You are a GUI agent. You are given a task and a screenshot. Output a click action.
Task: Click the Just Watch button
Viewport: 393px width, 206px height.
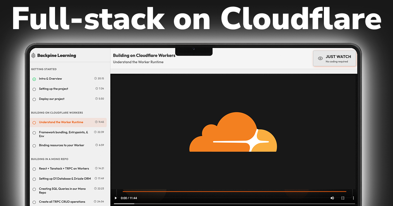[x=334, y=59]
